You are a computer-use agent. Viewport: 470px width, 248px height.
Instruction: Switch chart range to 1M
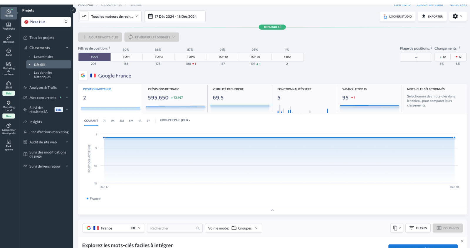[113, 121]
